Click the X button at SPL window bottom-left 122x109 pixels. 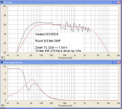pyautogui.click(x=2, y=57)
